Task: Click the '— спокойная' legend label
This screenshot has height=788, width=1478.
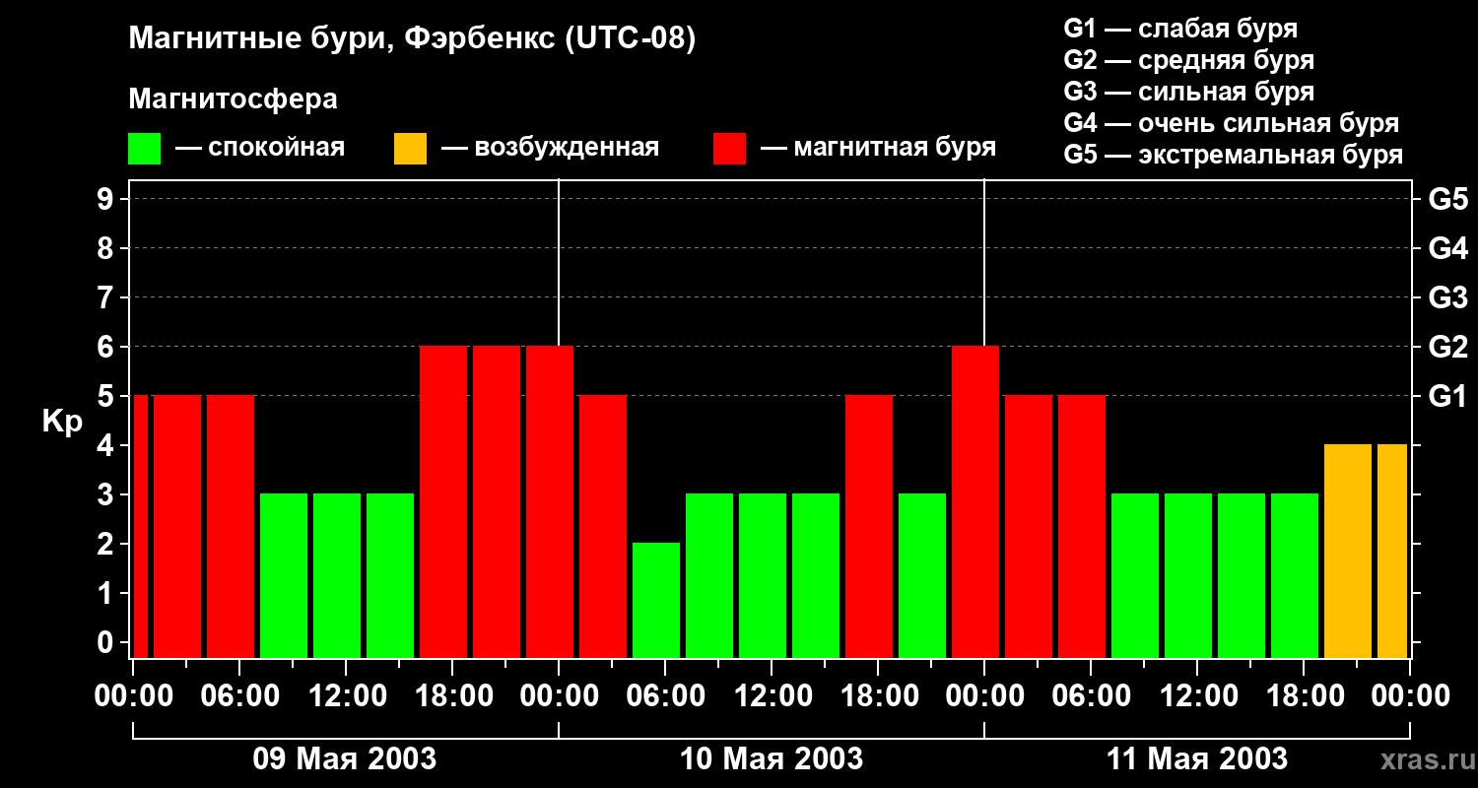Action: [x=260, y=148]
